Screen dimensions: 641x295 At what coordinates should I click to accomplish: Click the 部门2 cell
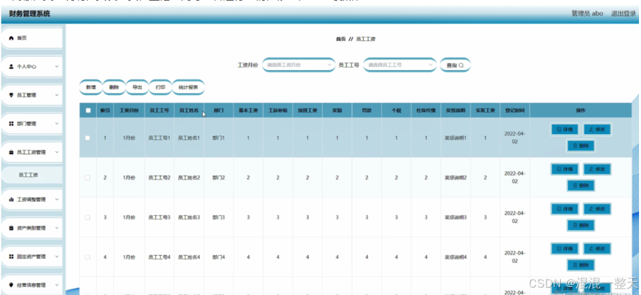219,178
